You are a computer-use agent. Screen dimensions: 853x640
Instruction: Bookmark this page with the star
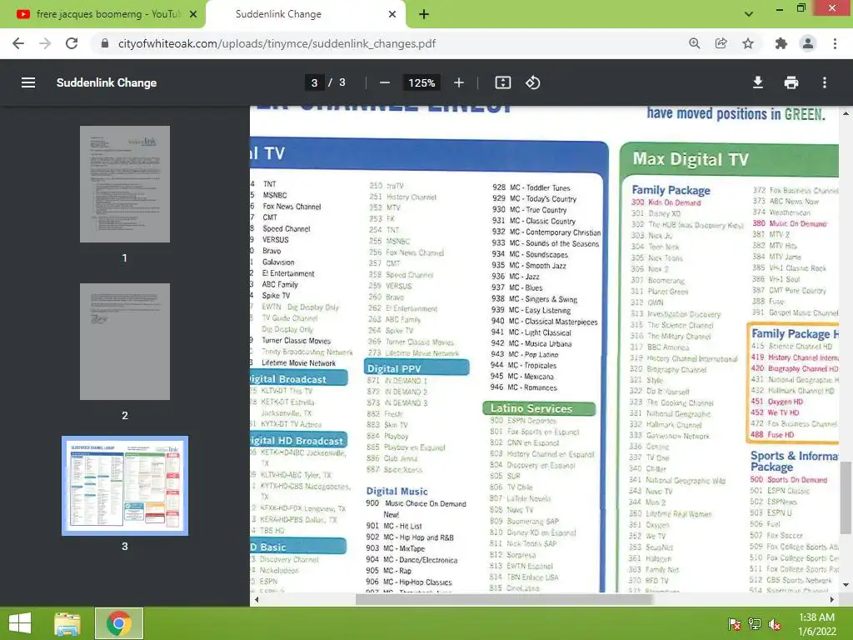748,43
